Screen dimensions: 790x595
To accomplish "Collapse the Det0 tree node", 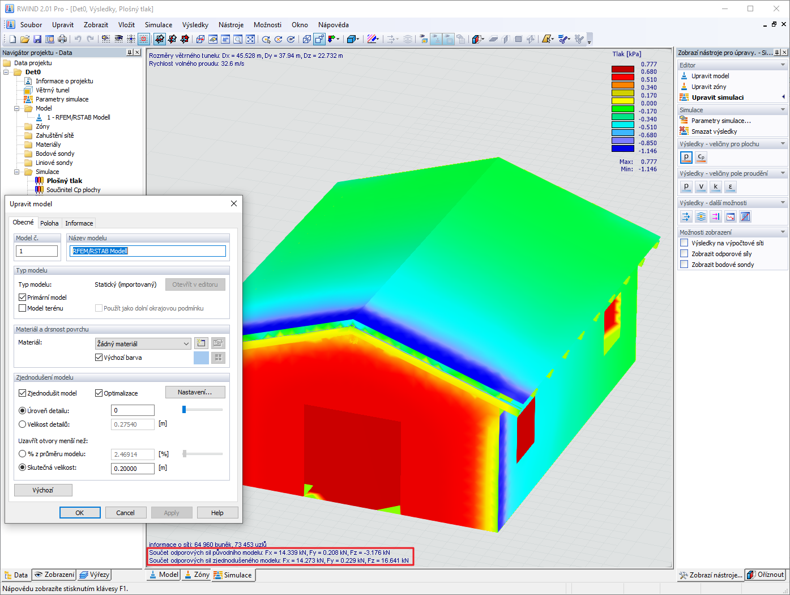I will 6,72.
